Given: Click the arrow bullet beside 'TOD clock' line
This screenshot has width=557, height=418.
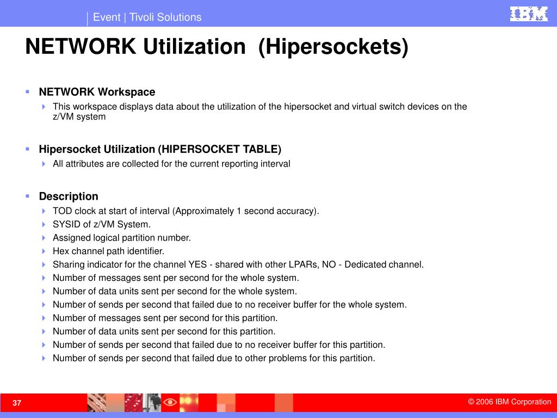Looking at the screenshot, I should (44, 211).
